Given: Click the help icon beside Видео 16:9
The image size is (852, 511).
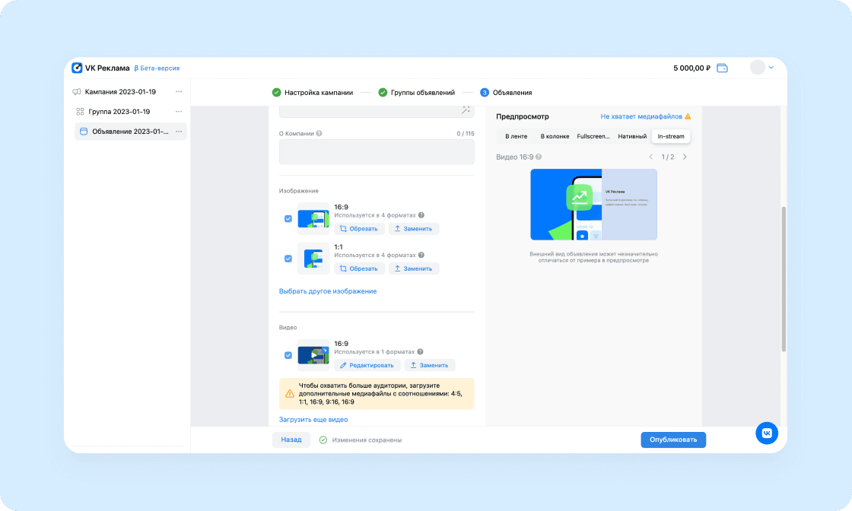Looking at the screenshot, I should coord(539,157).
